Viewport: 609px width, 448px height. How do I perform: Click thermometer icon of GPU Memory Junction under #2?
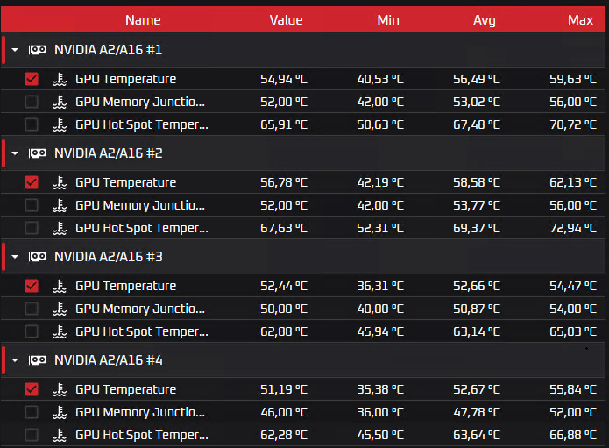click(x=60, y=205)
